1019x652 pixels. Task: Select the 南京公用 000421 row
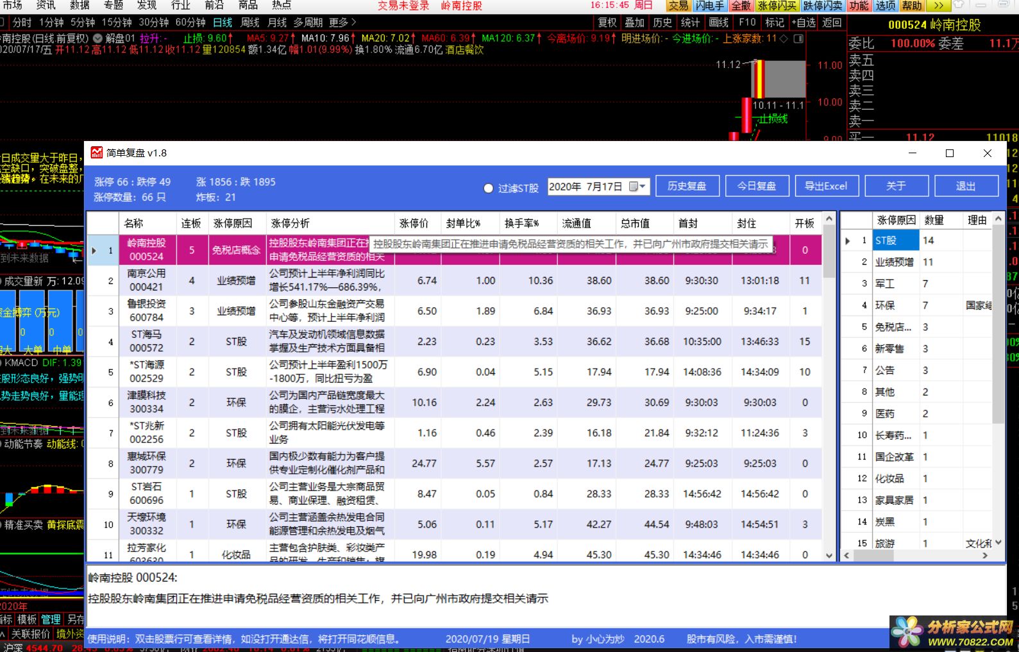[x=454, y=281]
